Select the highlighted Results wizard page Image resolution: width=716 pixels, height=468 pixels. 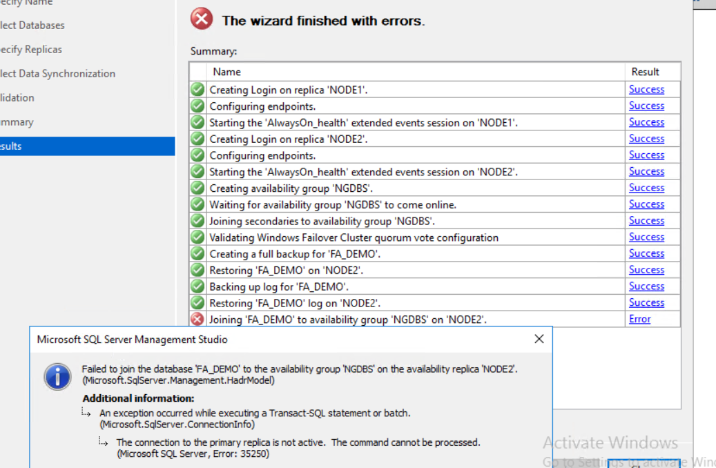[87, 146]
